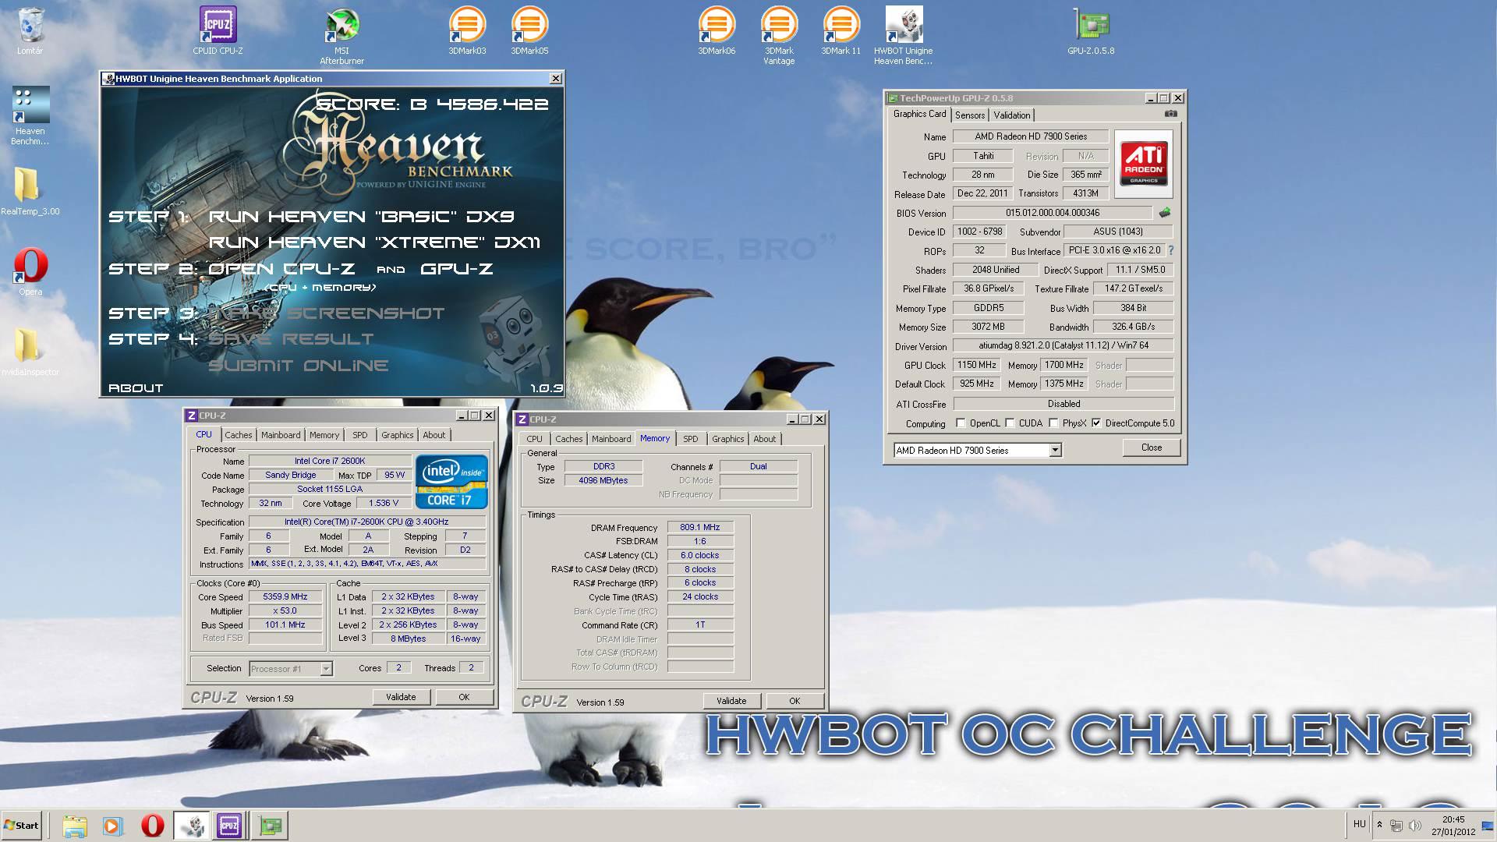Open the Mainboard tab in left CPU-Z window
Screen dimensions: 1497x842
[x=281, y=436]
